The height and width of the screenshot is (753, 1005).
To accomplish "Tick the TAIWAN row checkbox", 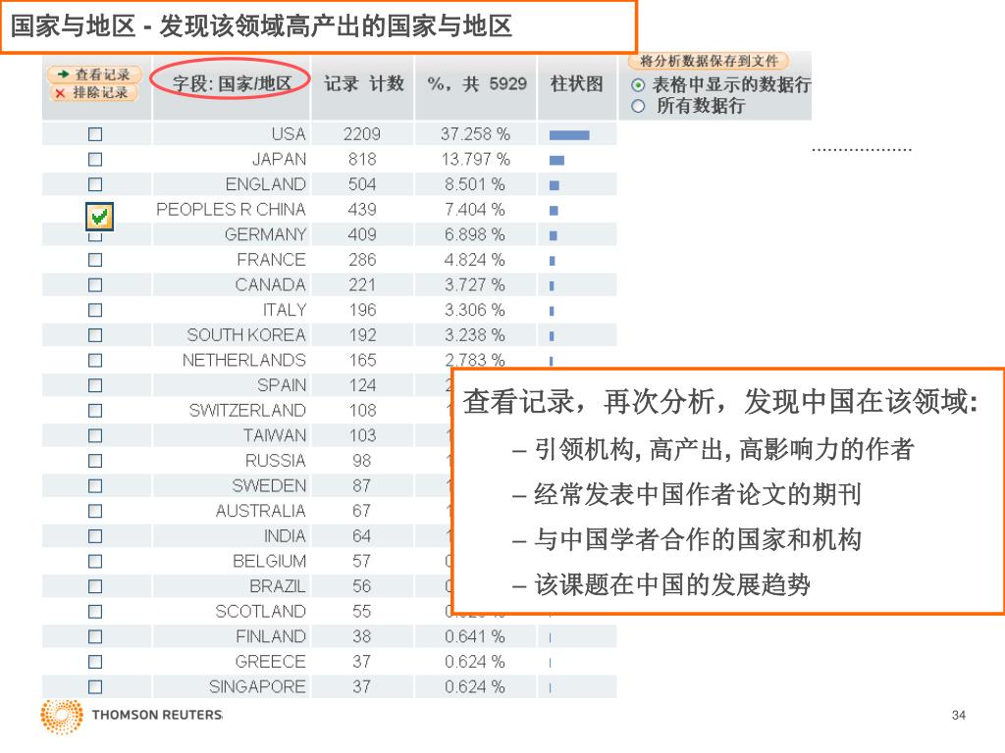I will coord(95,435).
